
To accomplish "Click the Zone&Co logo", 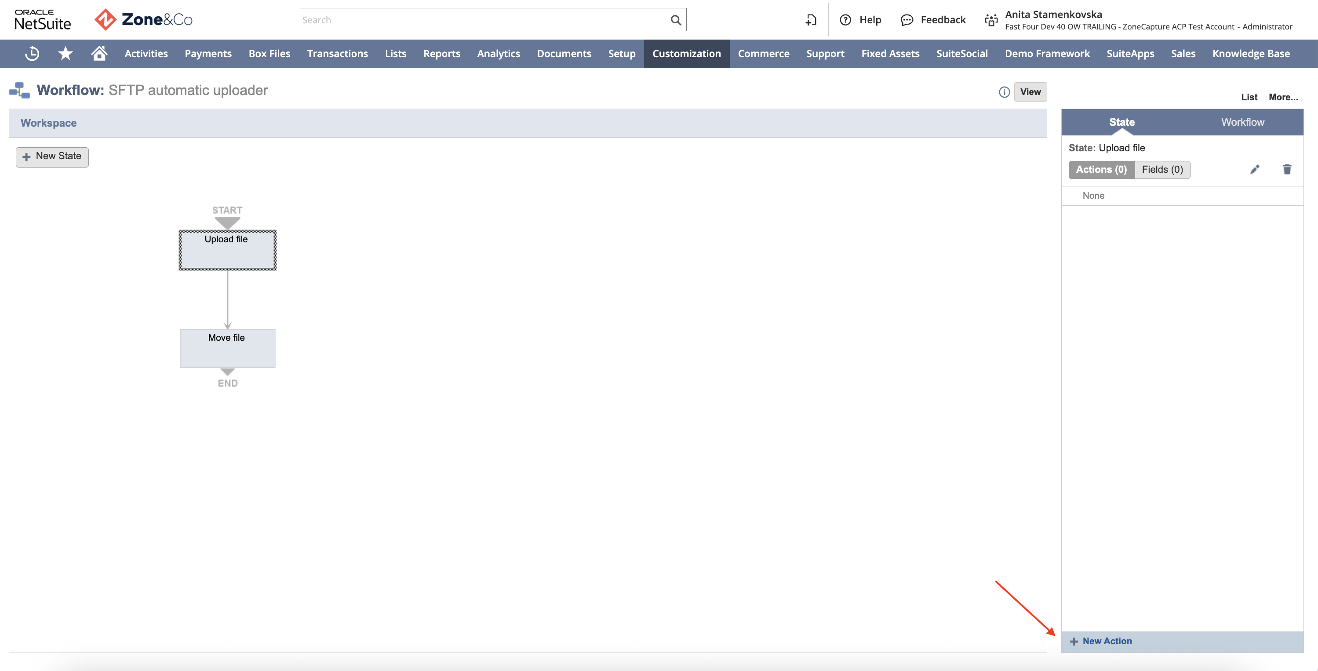I will [x=143, y=19].
